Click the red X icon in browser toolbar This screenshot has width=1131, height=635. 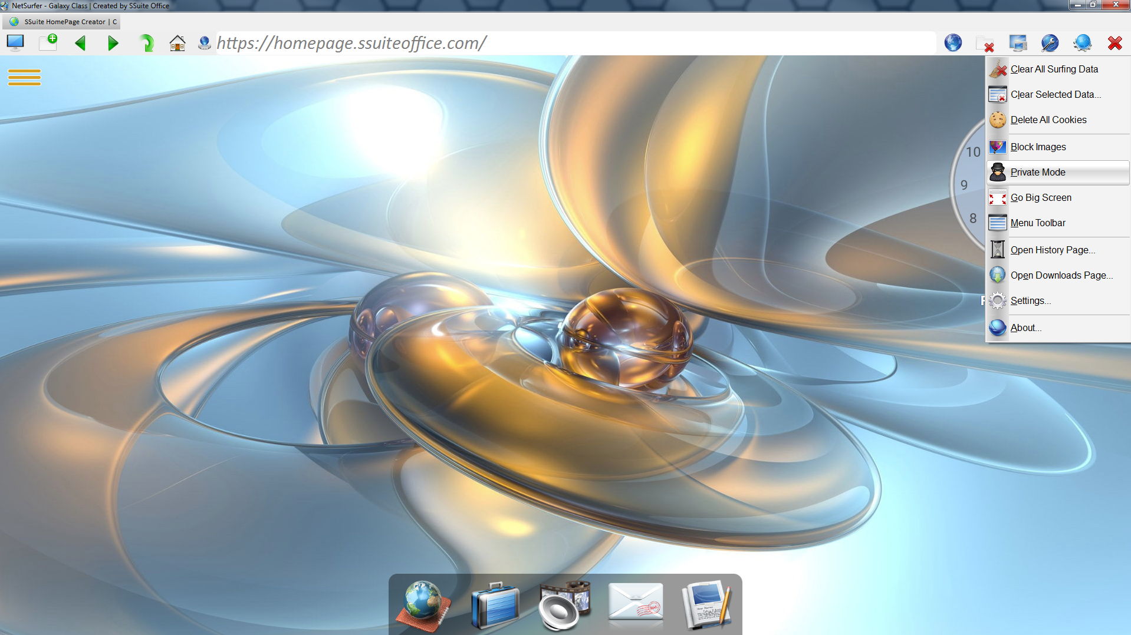[x=1114, y=43]
